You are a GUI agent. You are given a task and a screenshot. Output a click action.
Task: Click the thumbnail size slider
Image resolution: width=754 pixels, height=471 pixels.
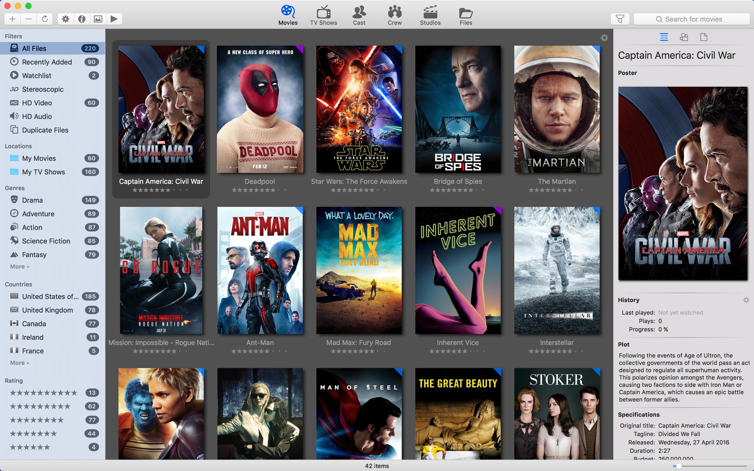point(710,466)
